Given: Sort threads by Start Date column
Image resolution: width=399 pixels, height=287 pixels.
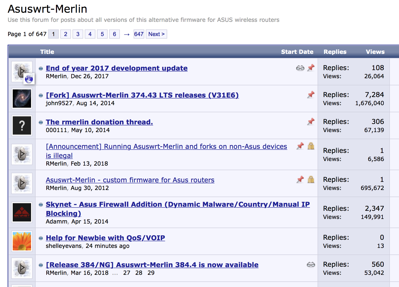Looking at the screenshot, I should click(x=297, y=52).
